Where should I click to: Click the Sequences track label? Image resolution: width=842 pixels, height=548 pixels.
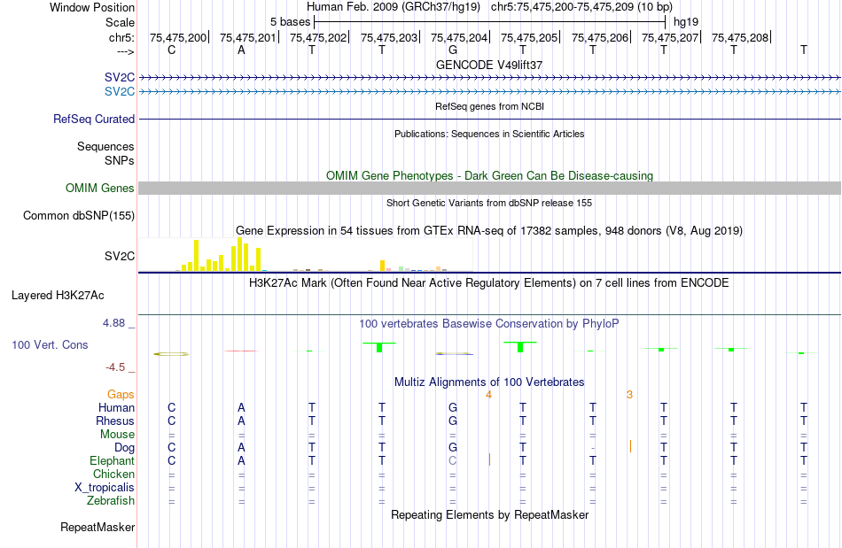click(105, 146)
